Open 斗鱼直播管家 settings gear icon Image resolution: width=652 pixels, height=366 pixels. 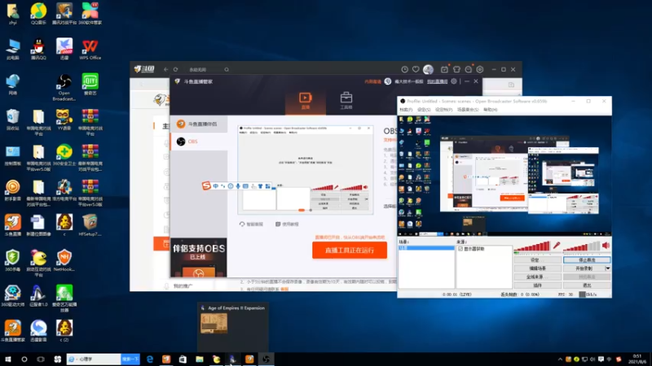[x=454, y=81]
